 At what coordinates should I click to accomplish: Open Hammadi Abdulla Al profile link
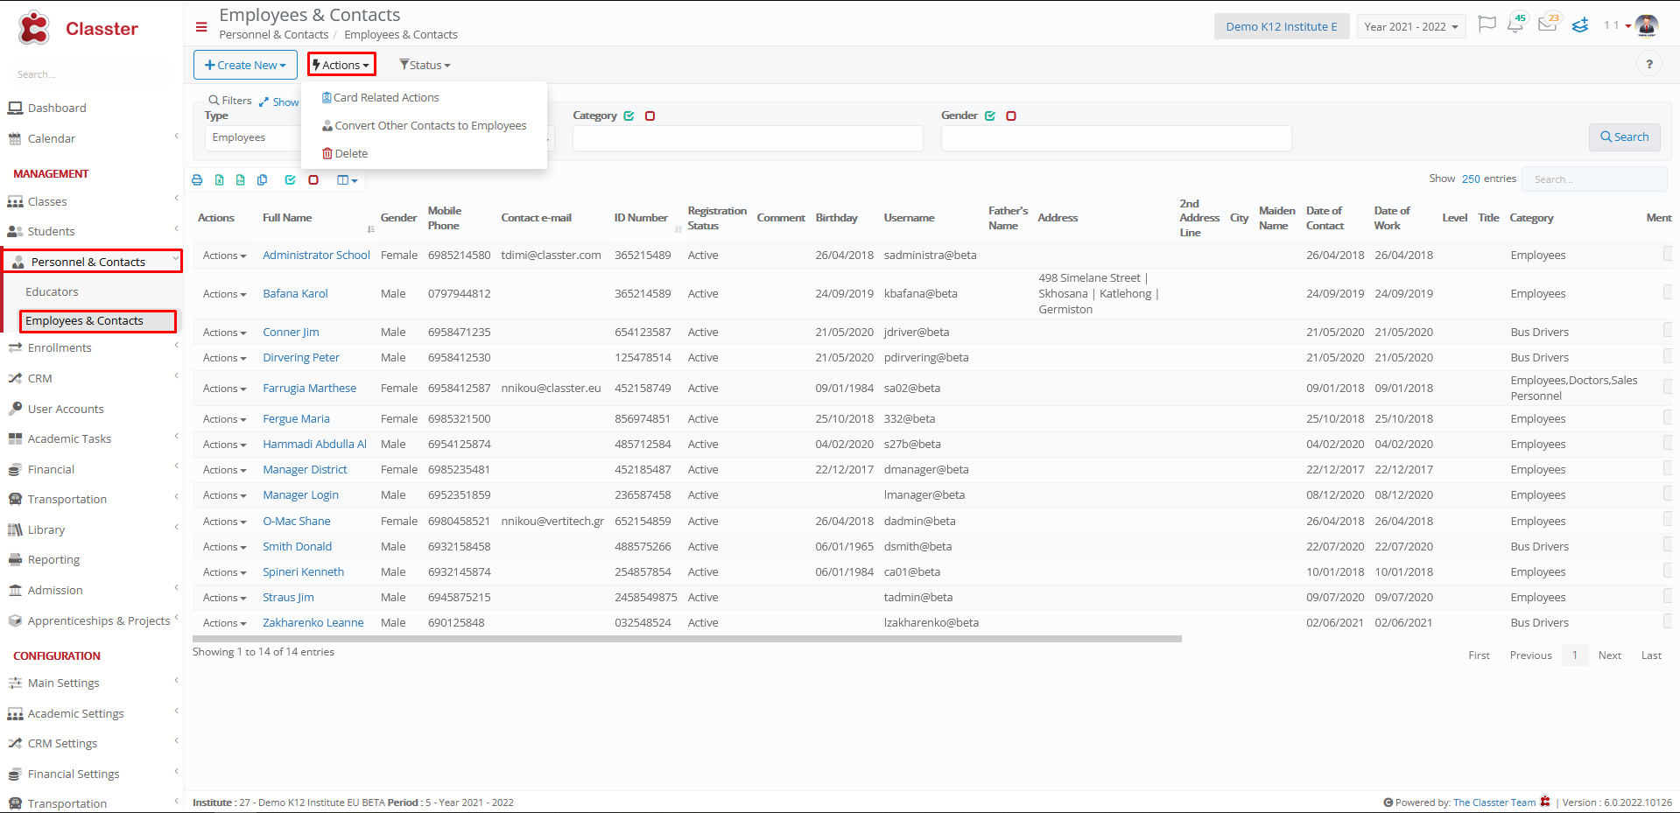[314, 444]
